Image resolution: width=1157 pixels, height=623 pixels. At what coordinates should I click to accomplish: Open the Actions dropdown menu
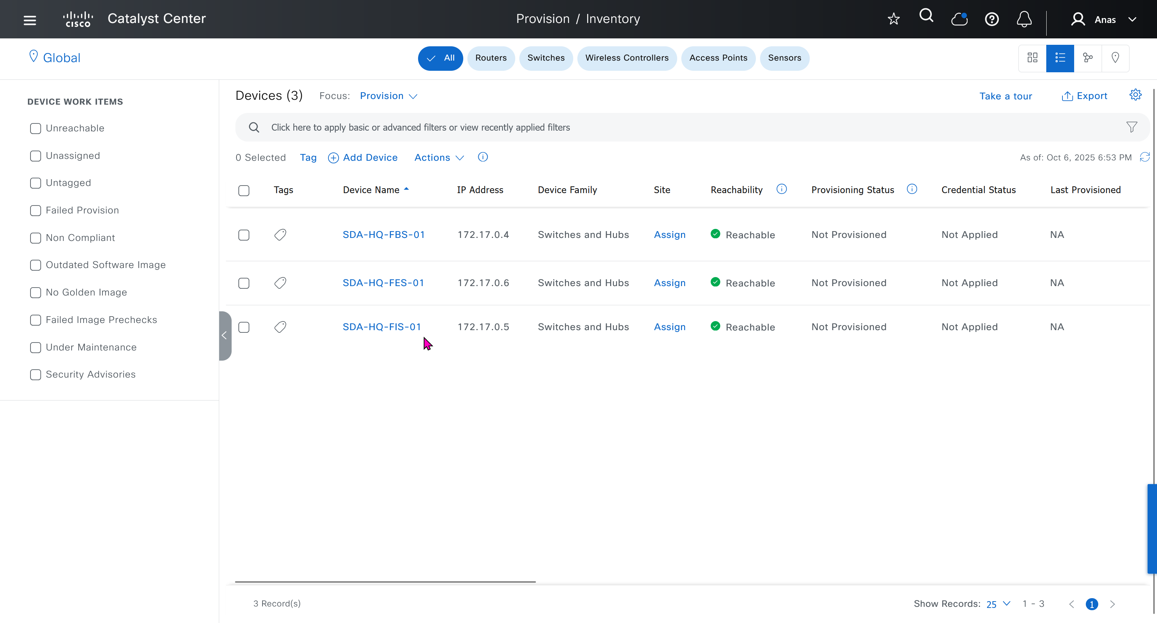click(439, 158)
